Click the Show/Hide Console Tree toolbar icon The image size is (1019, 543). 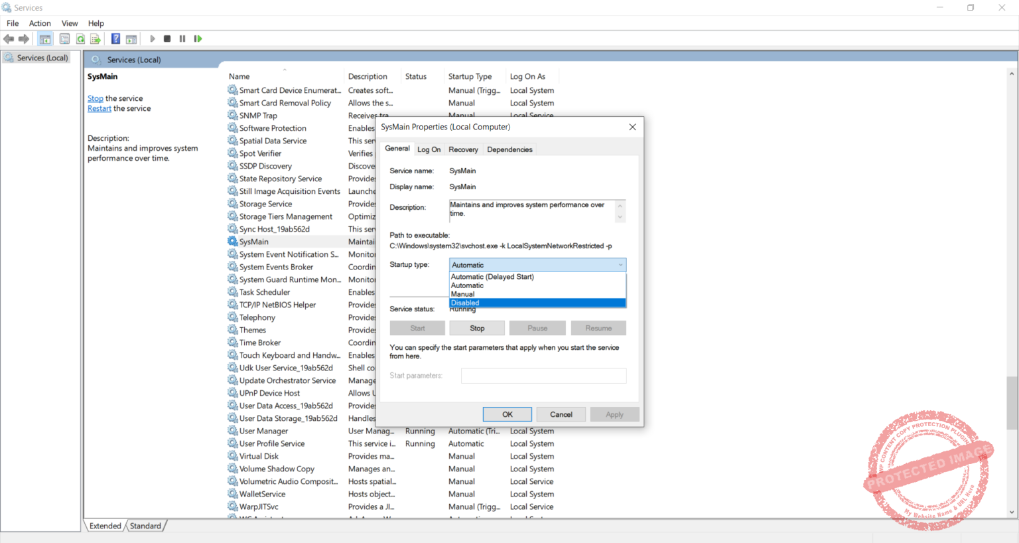pyautogui.click(x=44, y=38)
